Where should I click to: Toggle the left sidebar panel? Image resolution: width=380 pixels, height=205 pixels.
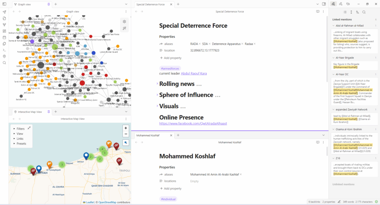tap(4, 4)
